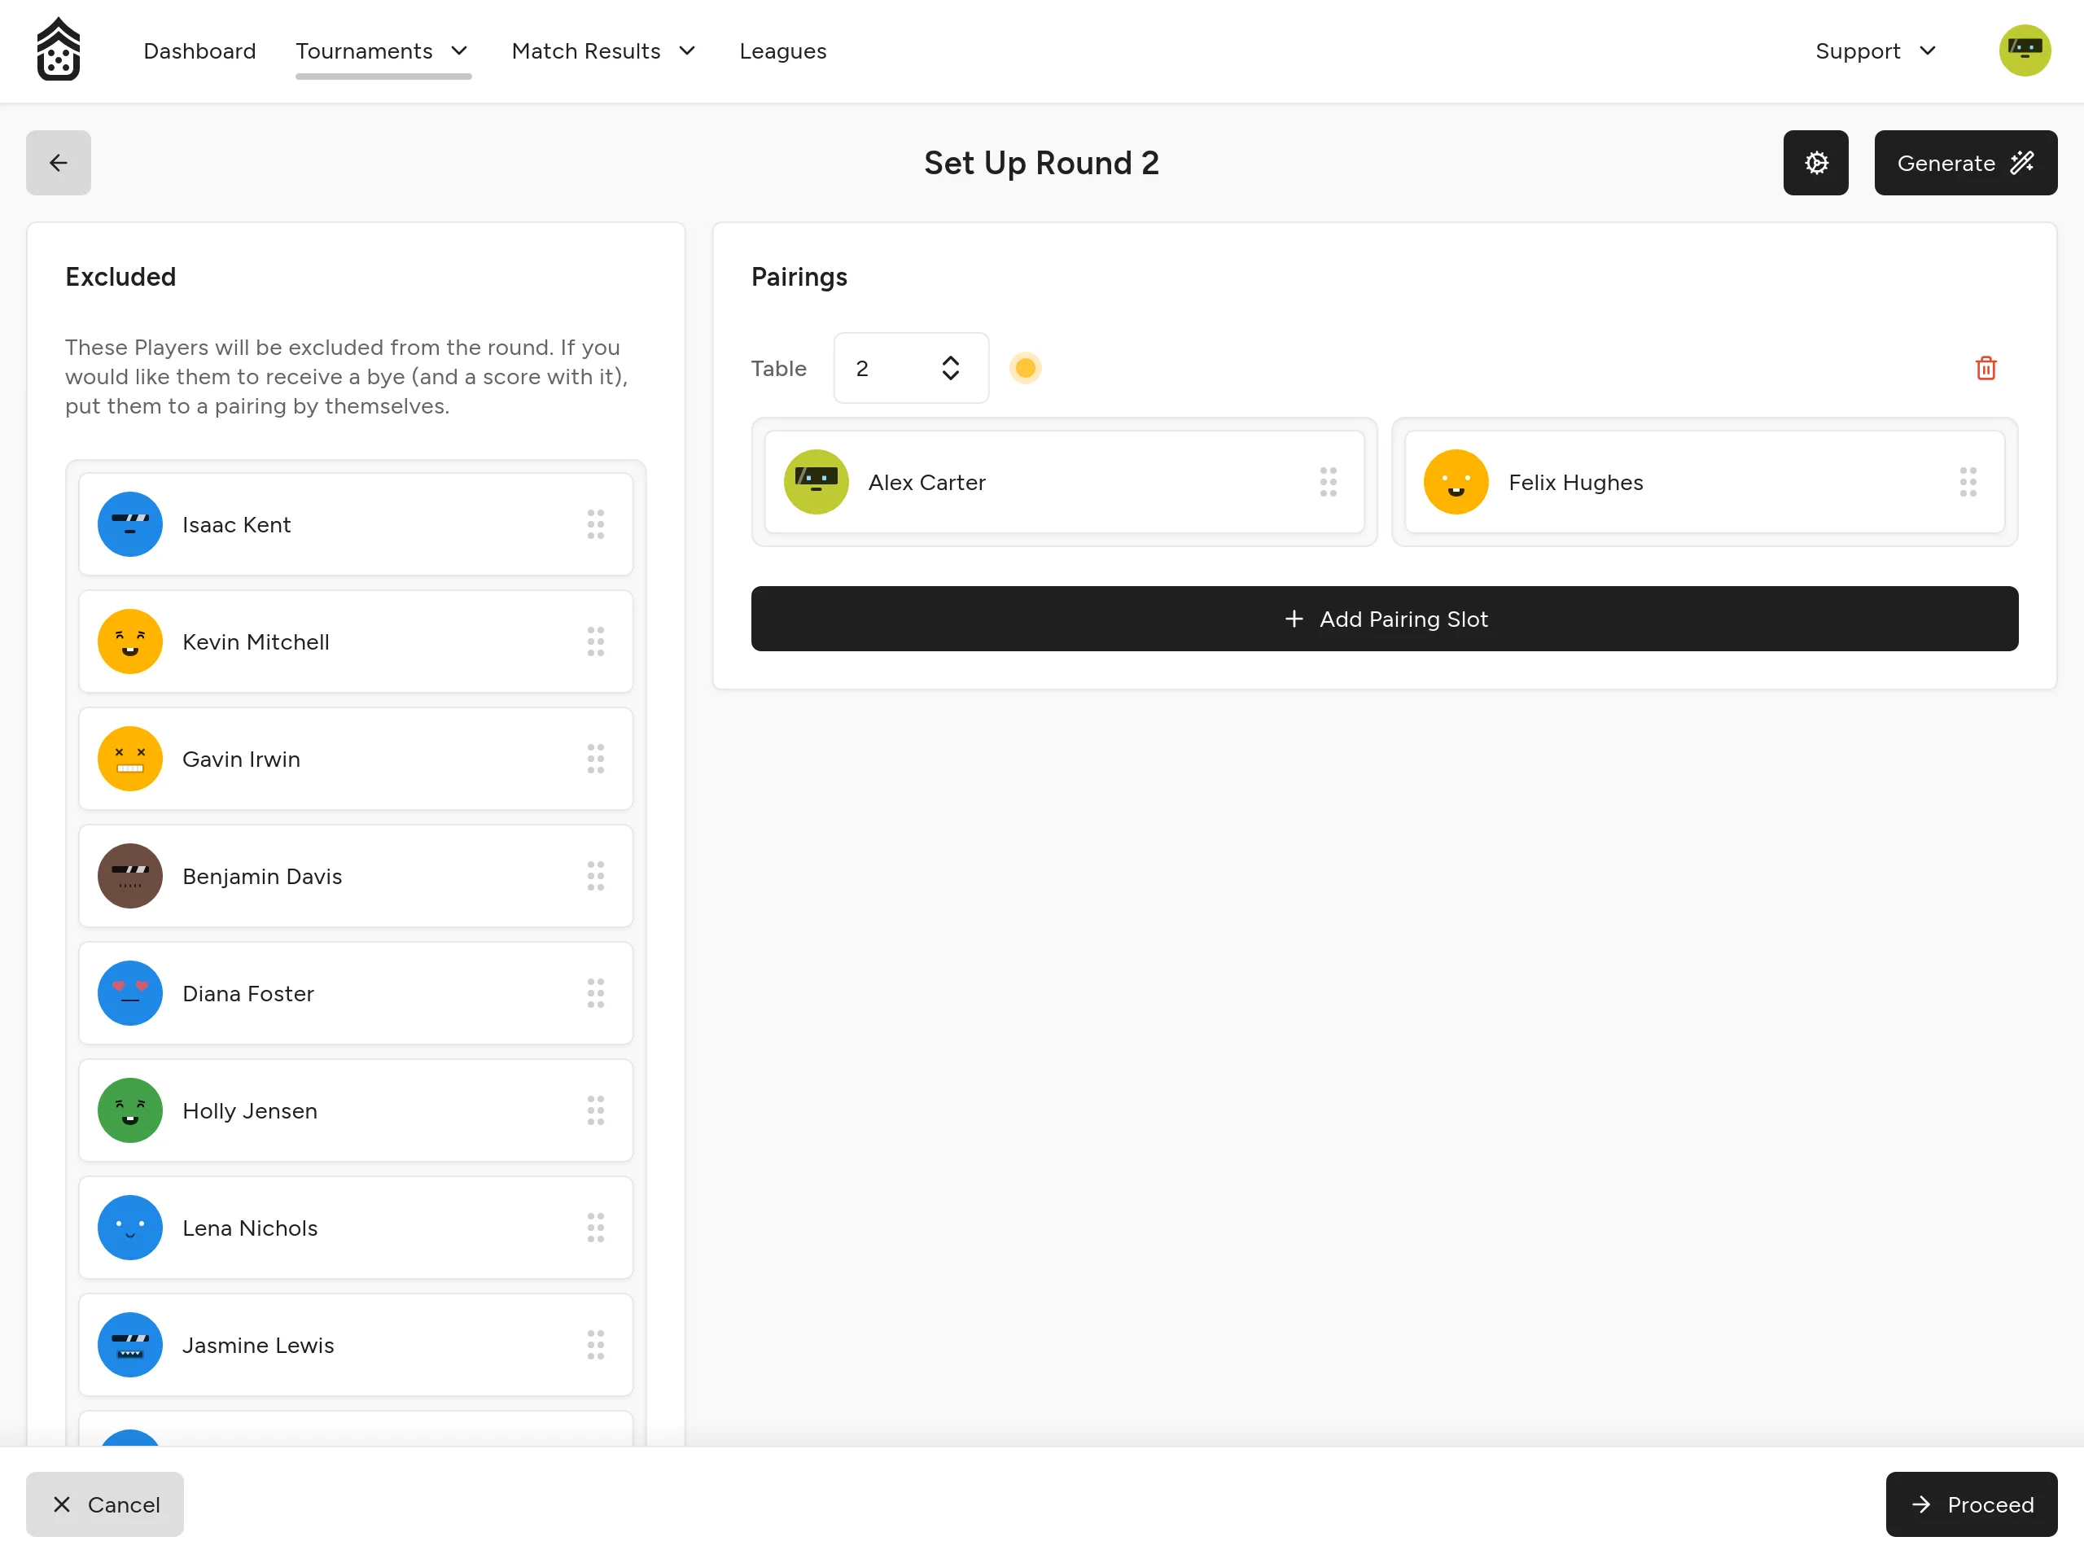Select Benjamin Davis's brown avatar
Screen dimensions: 2084x1563
click(130, 876)
